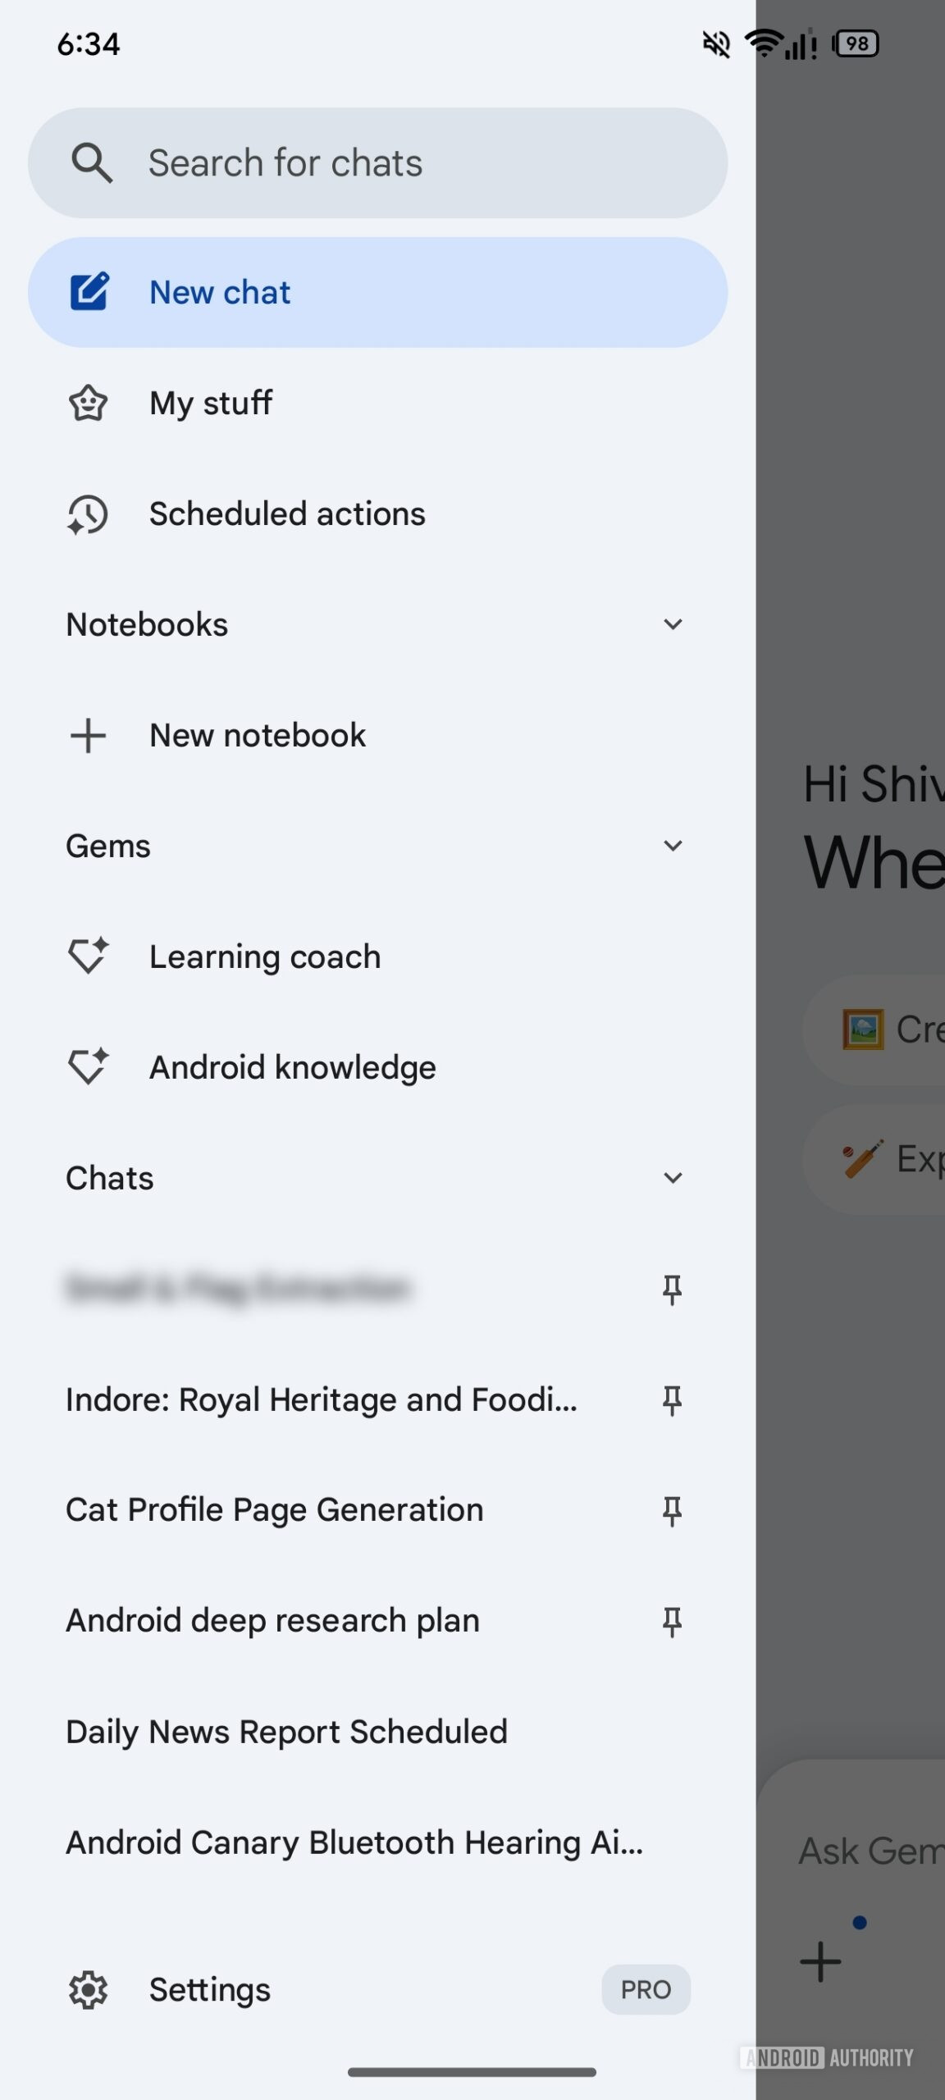Select the New chat compose icon
The image size is (945, 2100).
pyautogui.click(x=88, y=292)
